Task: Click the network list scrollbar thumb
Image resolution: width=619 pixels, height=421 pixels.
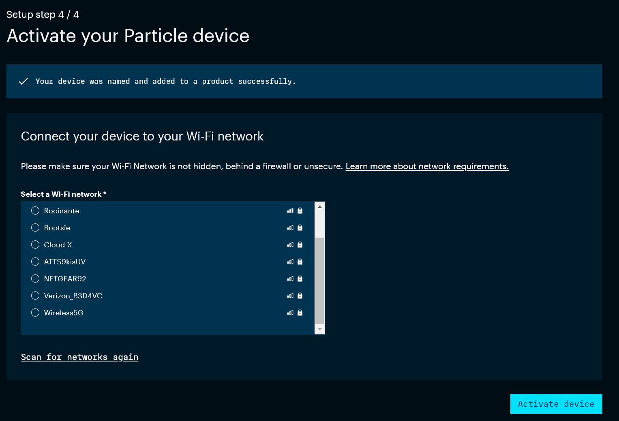Action: click(319, 281)
